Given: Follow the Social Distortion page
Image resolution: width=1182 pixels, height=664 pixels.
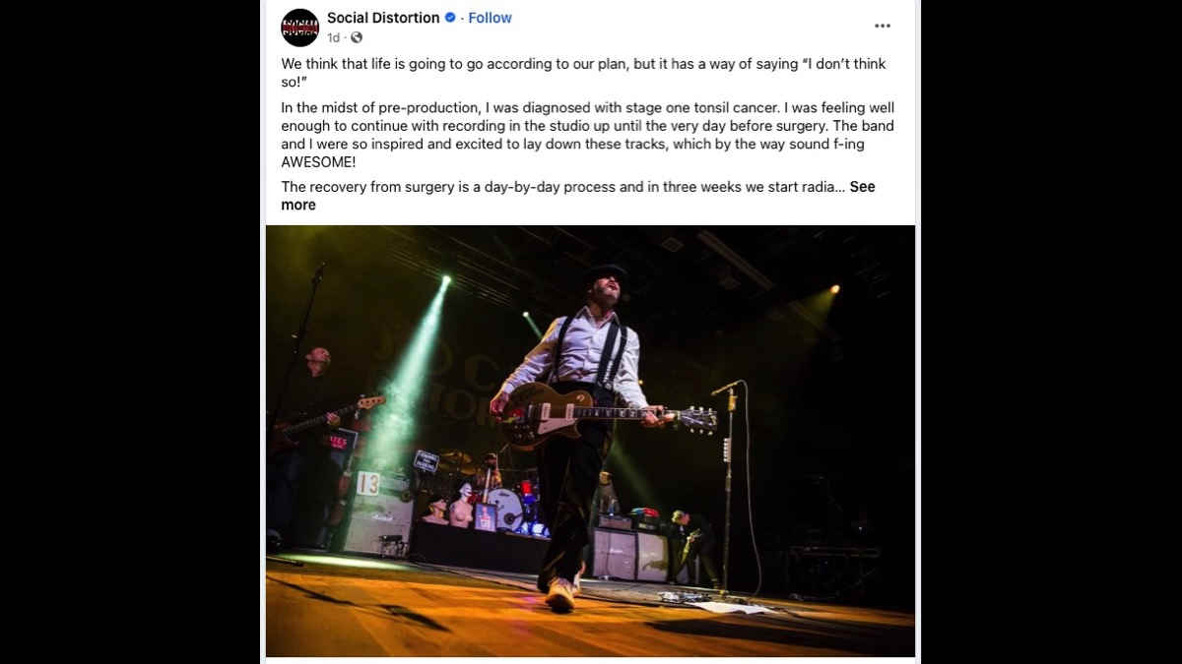Looking at the screenshot, I should pyautogui.click(x=490, y=18).
